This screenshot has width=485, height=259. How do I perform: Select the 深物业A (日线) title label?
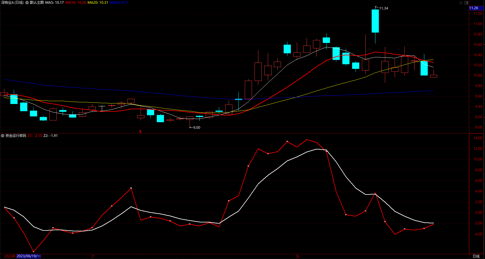click(x=12, y=3)
